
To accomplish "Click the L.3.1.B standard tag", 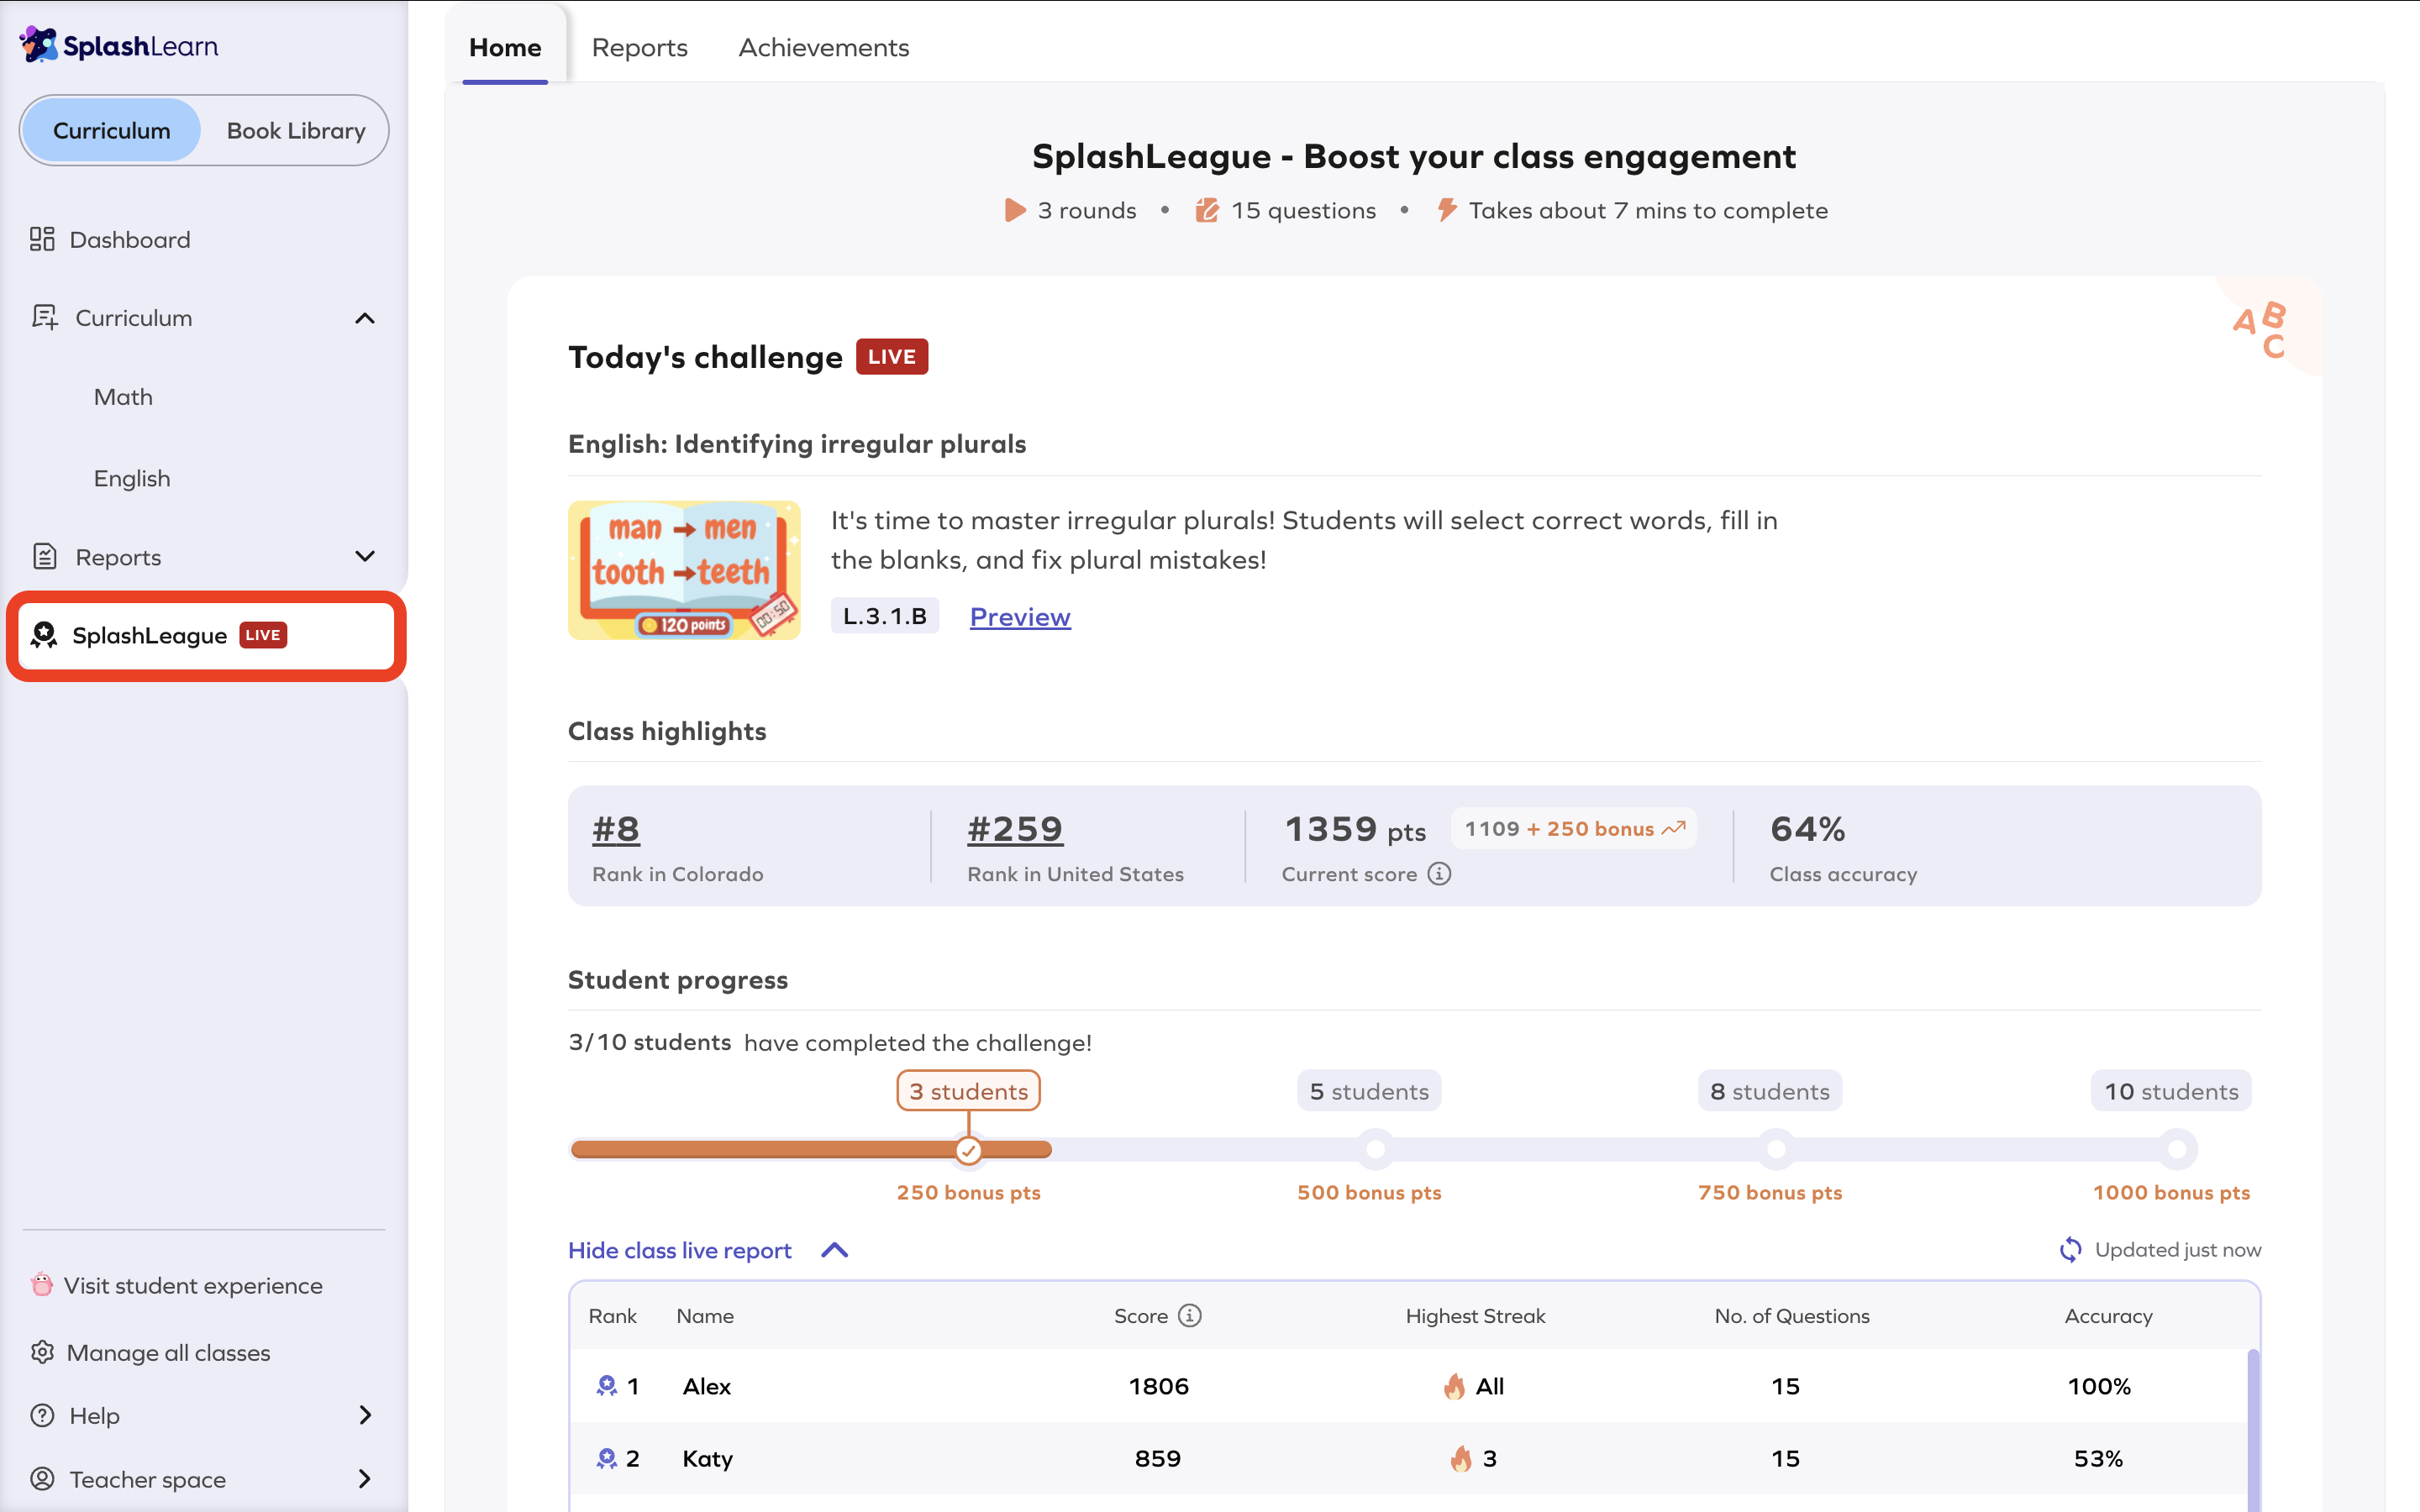I will [x=884, y=616].
